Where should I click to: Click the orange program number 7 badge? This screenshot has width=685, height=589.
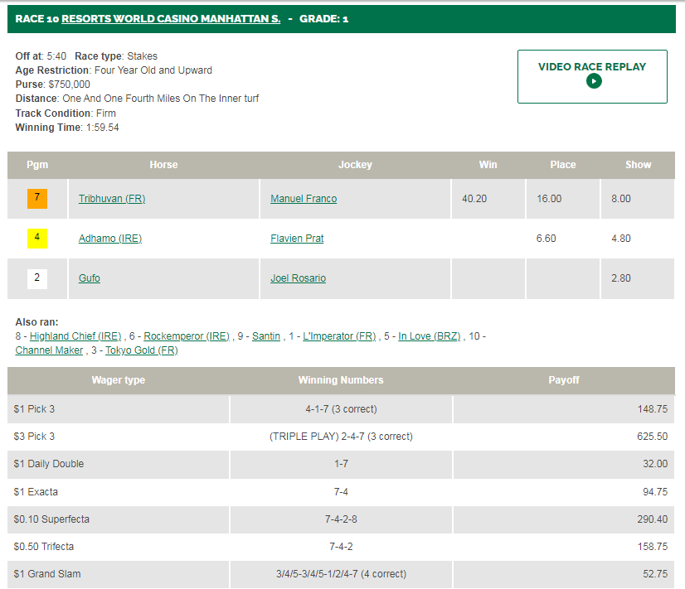pyautogui.click(x=37, y=199)
